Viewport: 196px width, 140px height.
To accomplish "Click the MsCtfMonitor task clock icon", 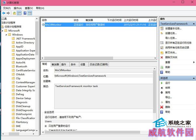I will 43,25.
